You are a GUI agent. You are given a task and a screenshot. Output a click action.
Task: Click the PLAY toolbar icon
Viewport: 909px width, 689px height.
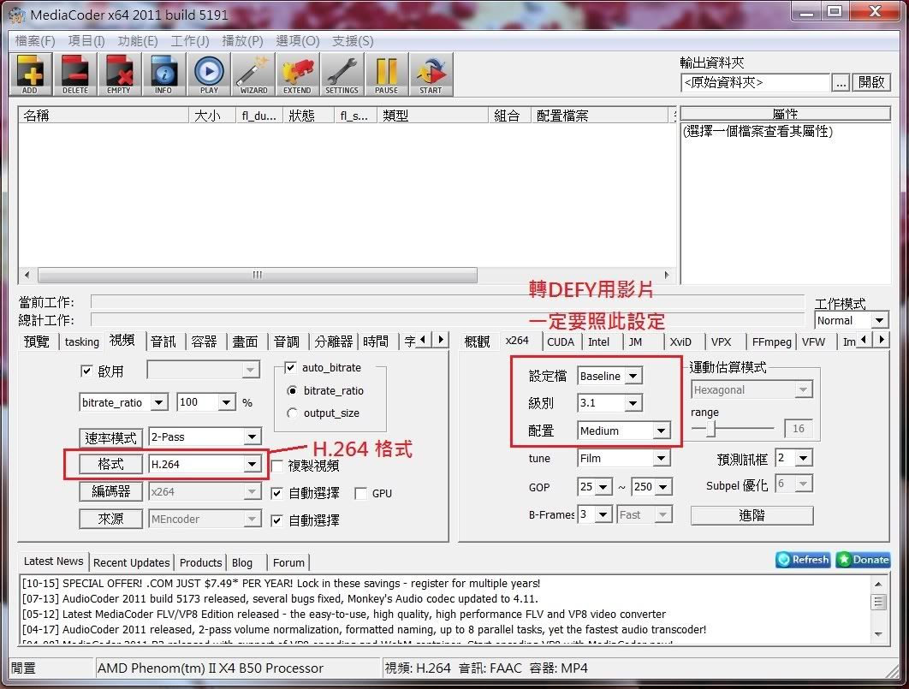[209, 74]
